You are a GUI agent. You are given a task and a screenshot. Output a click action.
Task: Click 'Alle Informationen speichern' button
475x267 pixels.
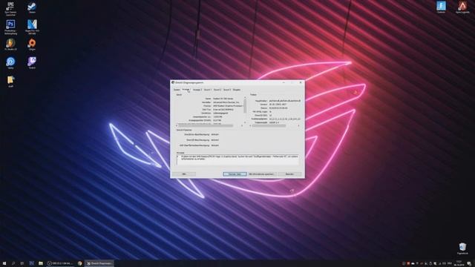pyautogui.click(x=261, y=174)
